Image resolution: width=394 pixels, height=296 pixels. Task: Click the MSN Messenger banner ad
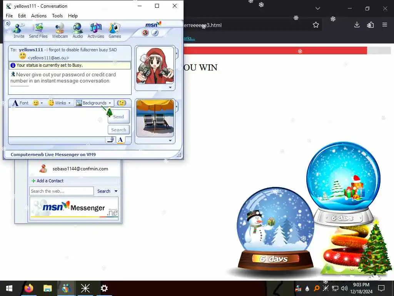pos(74,209)
